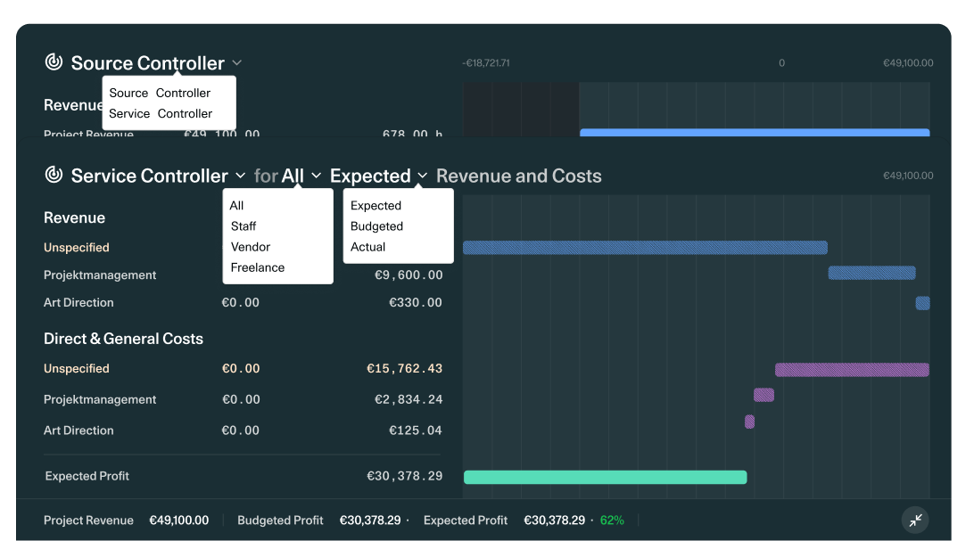Open the Service Controller chevron dropdown
This screenshot has height=541, width=974.
241,176
